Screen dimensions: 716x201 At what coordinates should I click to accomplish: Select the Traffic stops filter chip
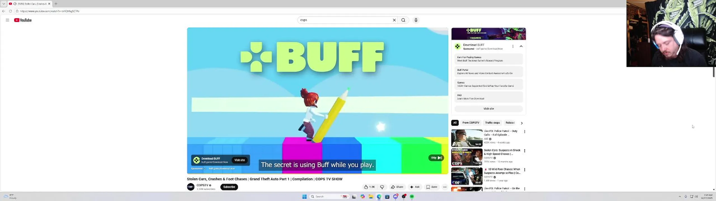pyautogui.click(x=492, y=123)
